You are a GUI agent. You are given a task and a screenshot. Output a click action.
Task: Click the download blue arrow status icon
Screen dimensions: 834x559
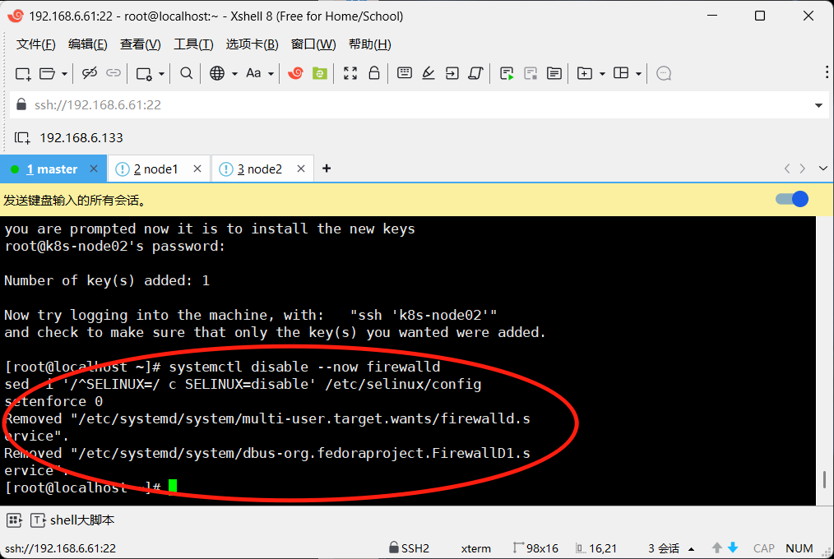coord(733,547)
